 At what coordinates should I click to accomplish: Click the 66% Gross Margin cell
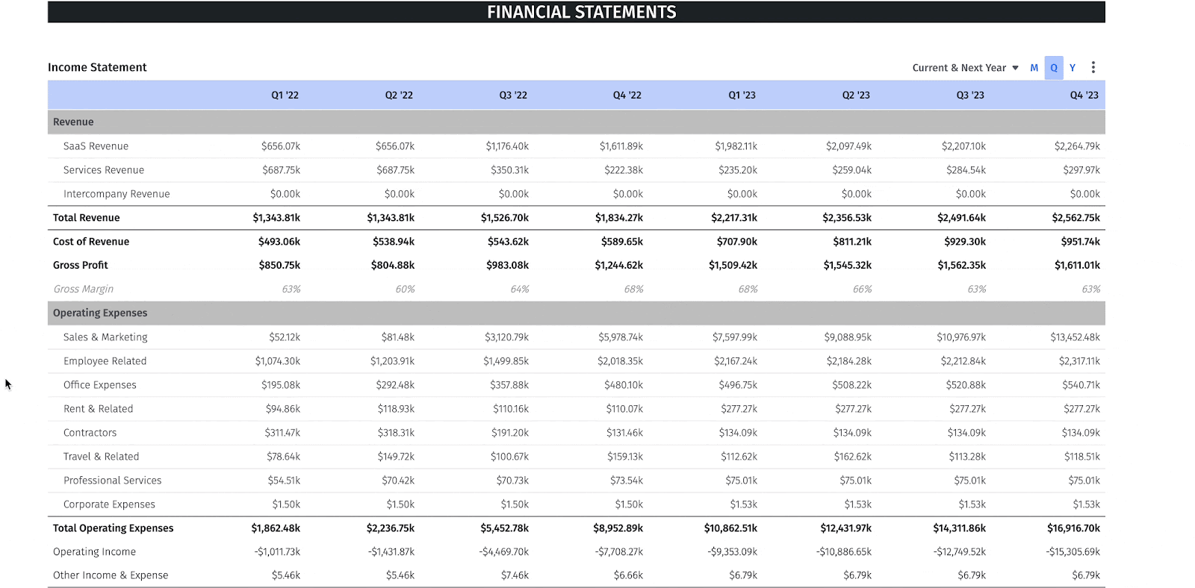click(x=863, y=289)
